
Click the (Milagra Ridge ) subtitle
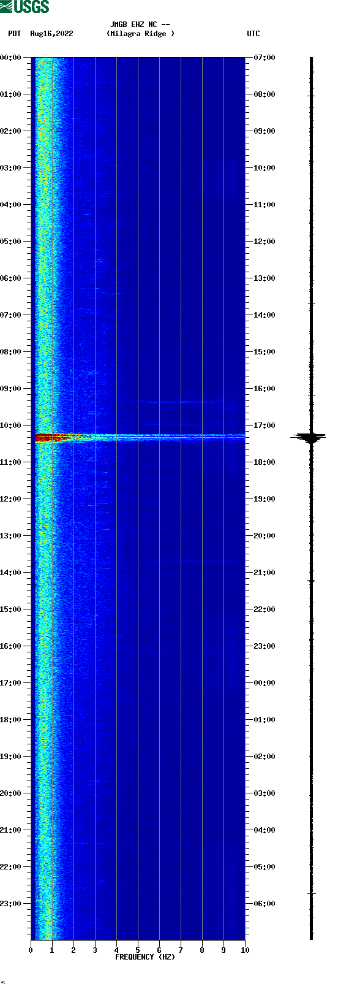(140, 34)
